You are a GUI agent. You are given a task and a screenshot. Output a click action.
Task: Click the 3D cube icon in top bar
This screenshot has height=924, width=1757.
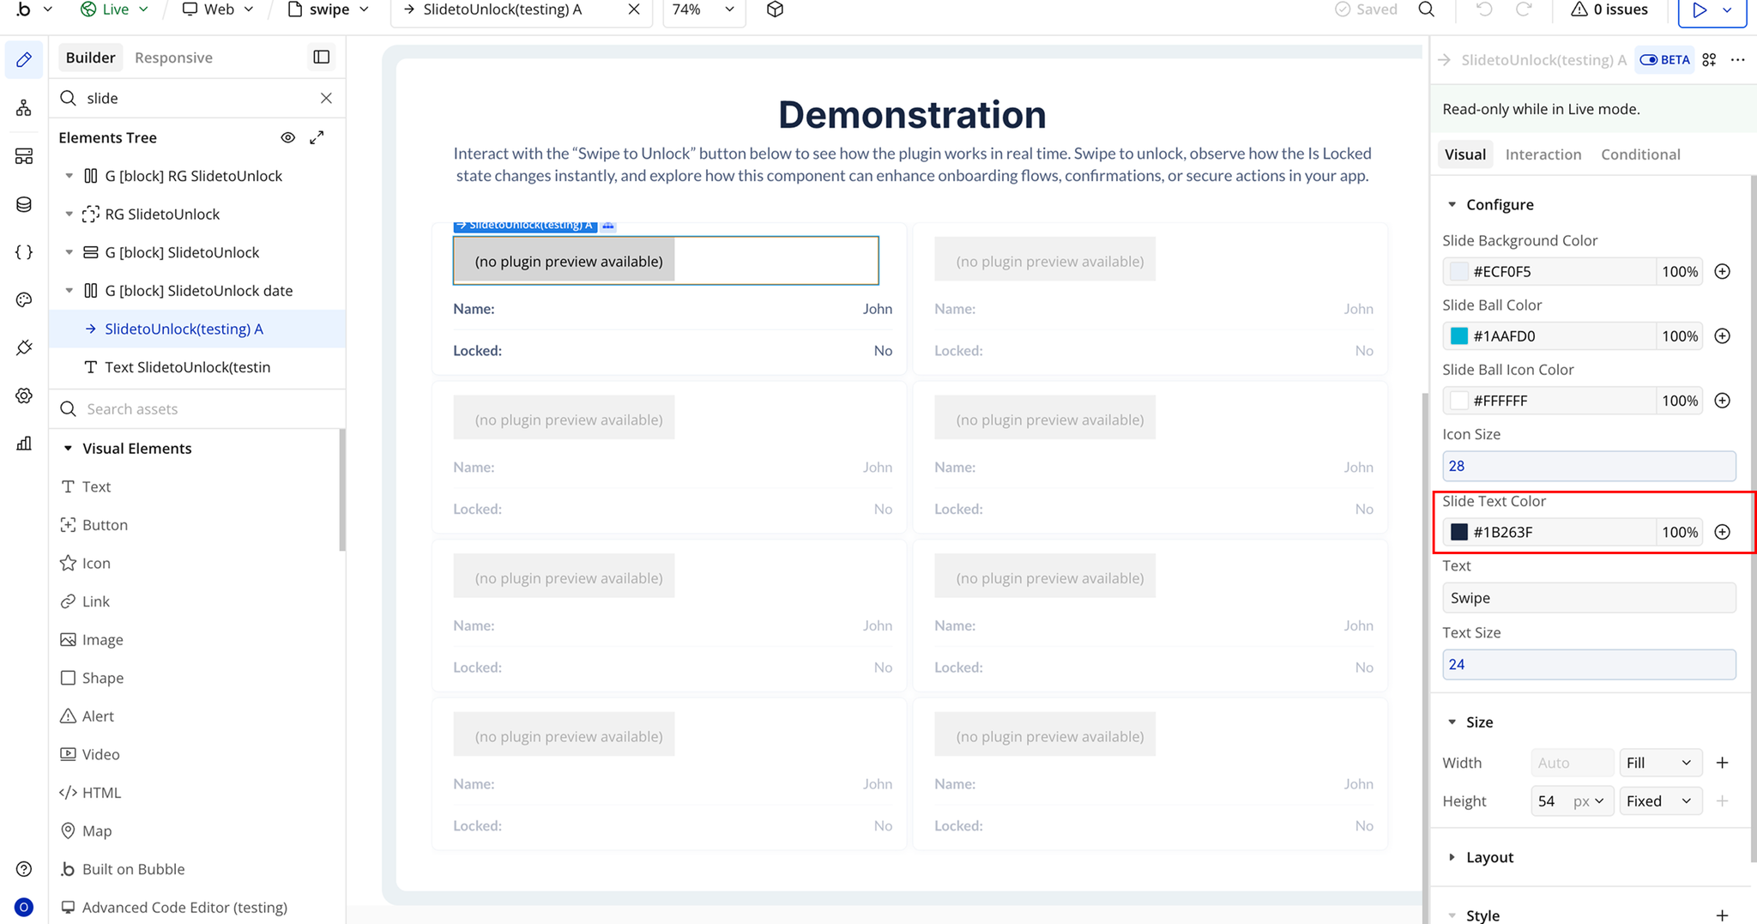click(x=775, y=9)
